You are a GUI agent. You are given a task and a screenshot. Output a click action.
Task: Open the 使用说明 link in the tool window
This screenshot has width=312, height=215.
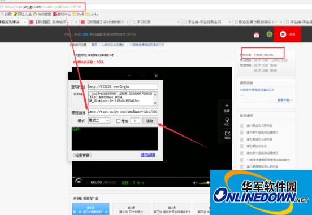click(x=148, y=155)
